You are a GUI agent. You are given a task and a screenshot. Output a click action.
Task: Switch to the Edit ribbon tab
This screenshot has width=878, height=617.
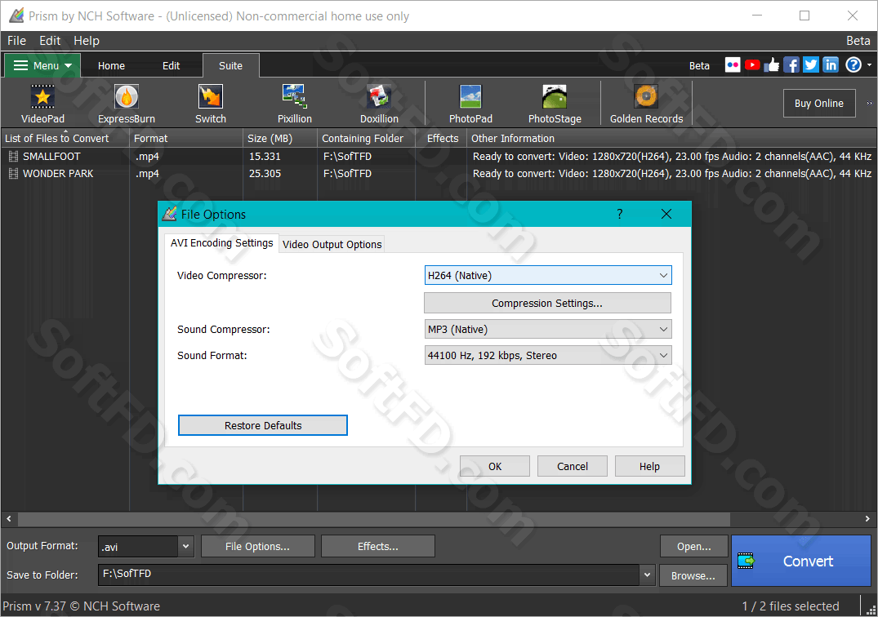(x=171, y=65)
